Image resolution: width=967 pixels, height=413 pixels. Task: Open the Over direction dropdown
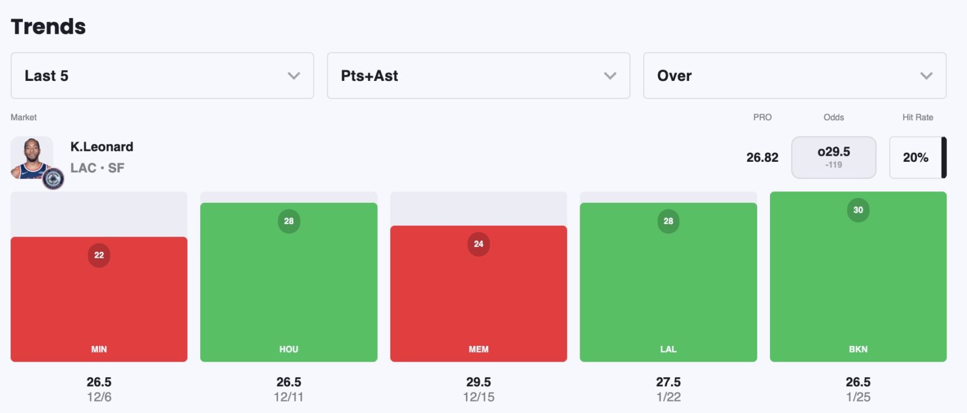pyautogui.click(x=794, y=75)
